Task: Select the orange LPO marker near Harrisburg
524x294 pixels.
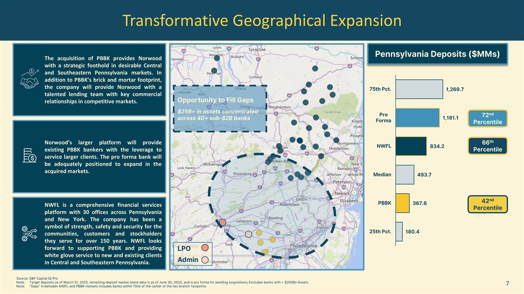Action: [x=223, y=223]
